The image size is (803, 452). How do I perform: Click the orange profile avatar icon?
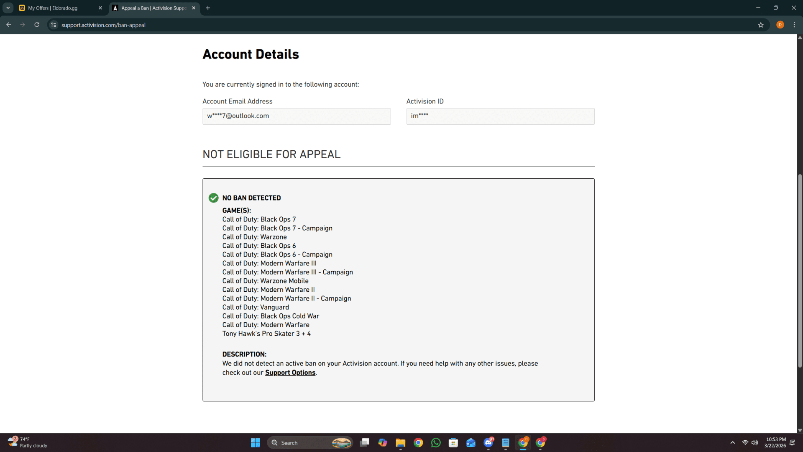pos(780,25)
